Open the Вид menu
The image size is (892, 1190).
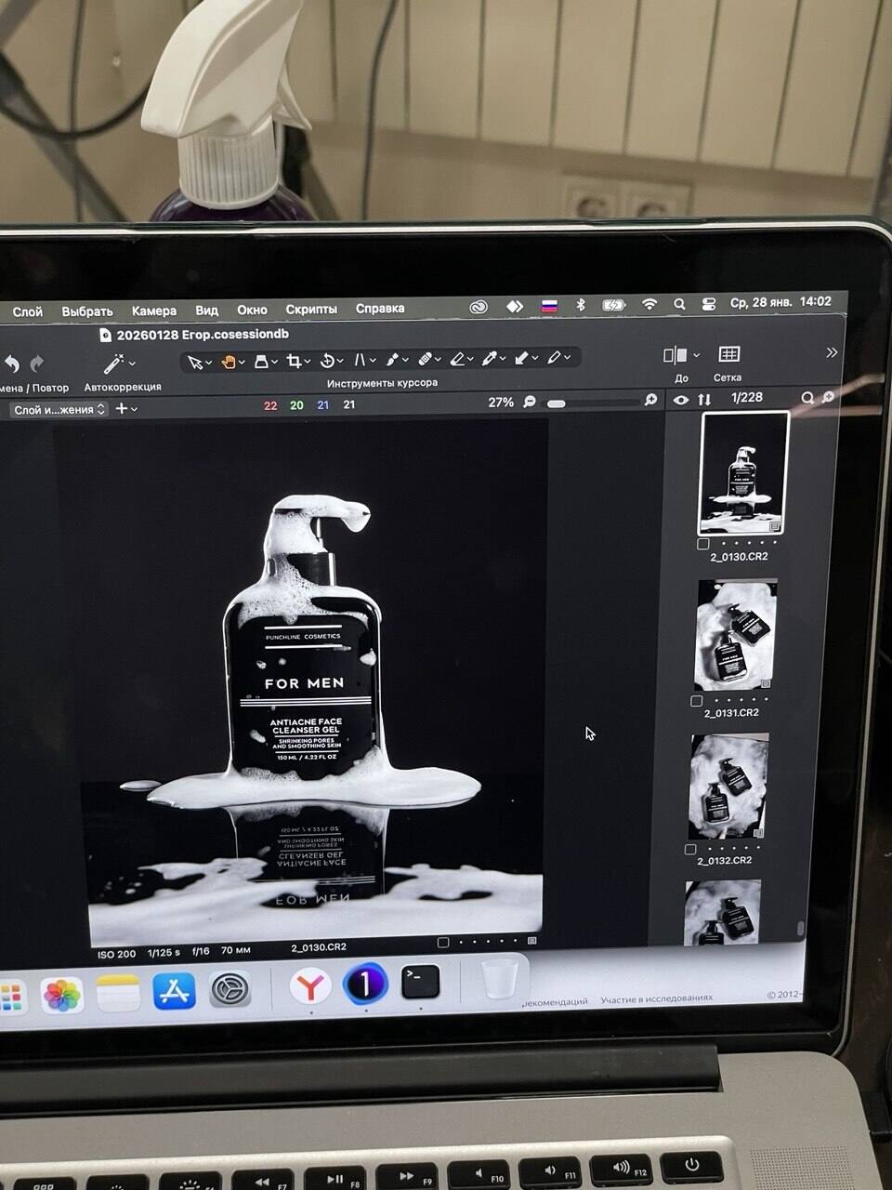tap(207, 311)
